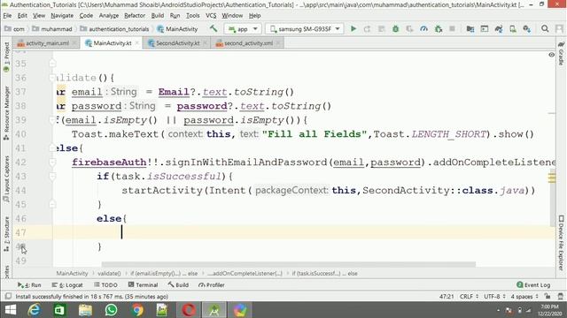
Task: Open the Gradle panel on right edge
Action: pyautogui.click(x=561, y=53)
